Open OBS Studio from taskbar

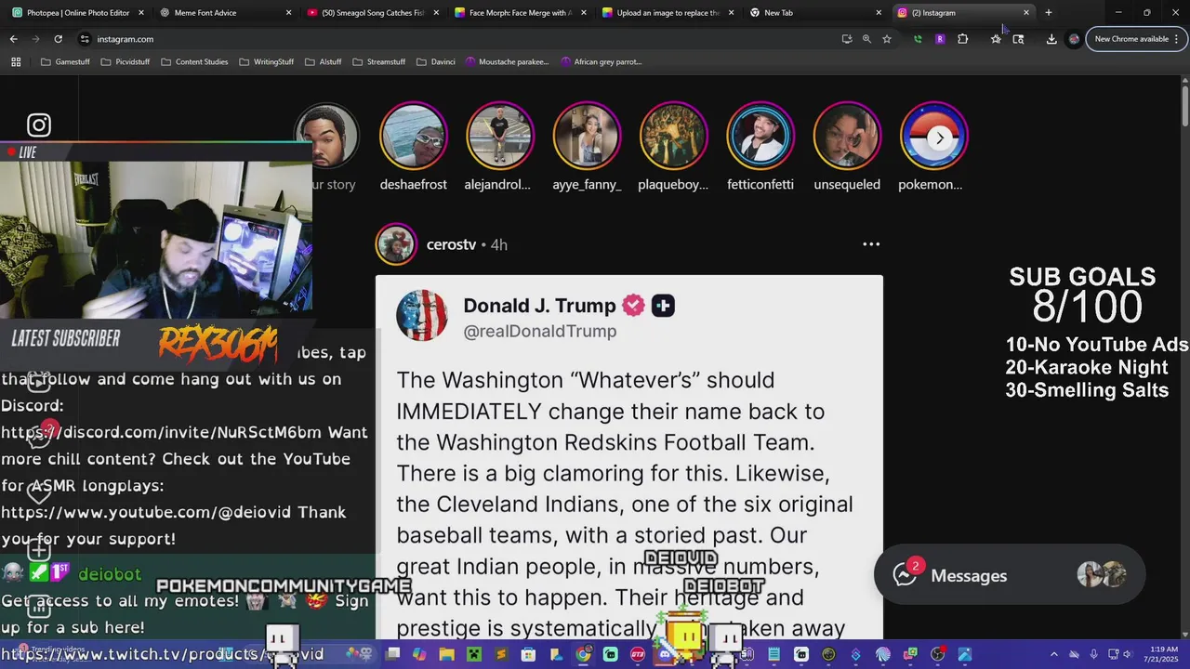click(x=937, y=654)
